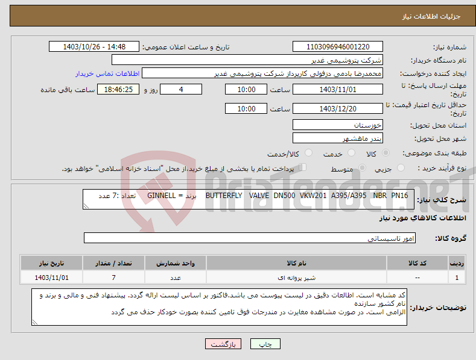Click the ردیف column header
The width and height of the screenshot is (476, 360).
pos(457,263)
